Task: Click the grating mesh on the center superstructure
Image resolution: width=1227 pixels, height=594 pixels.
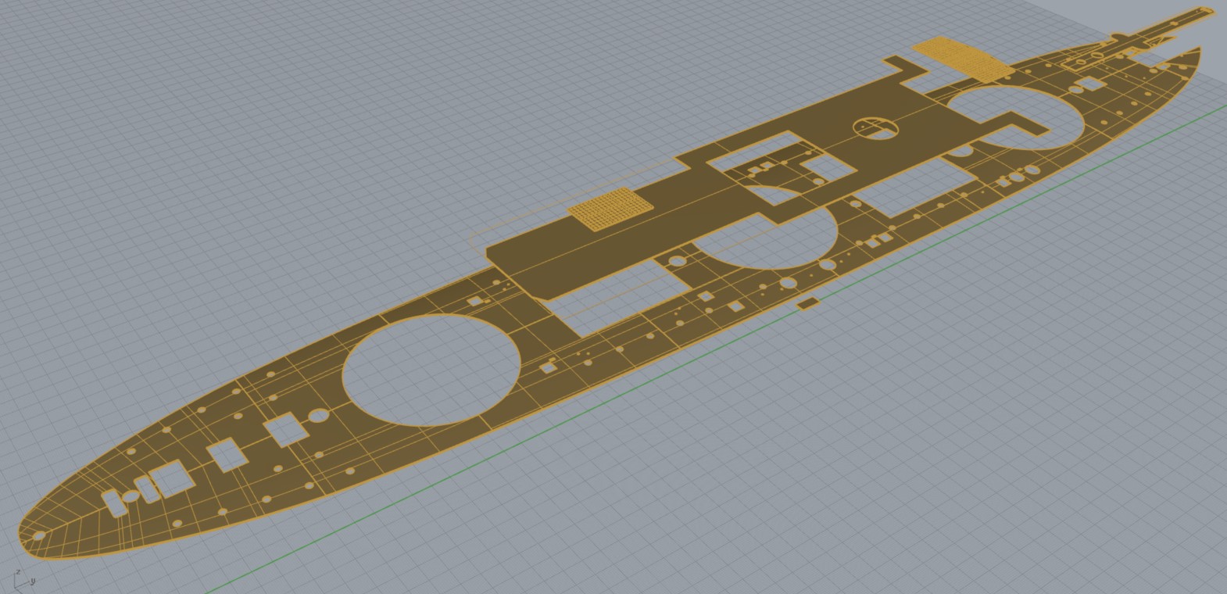Action: click(610, 213)
